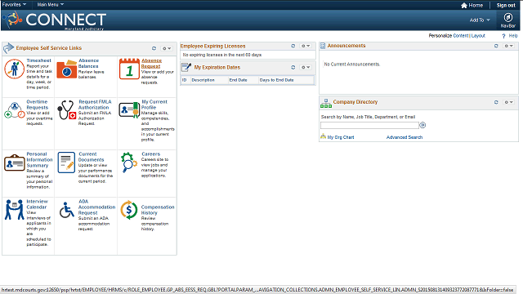Open the ADA Accommodation Request link
The image size is (523, 294).
point(96,207)
